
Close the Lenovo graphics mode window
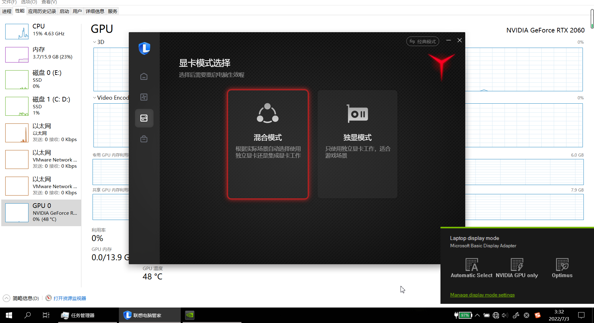pyautogui.click(x=460, y=41)
